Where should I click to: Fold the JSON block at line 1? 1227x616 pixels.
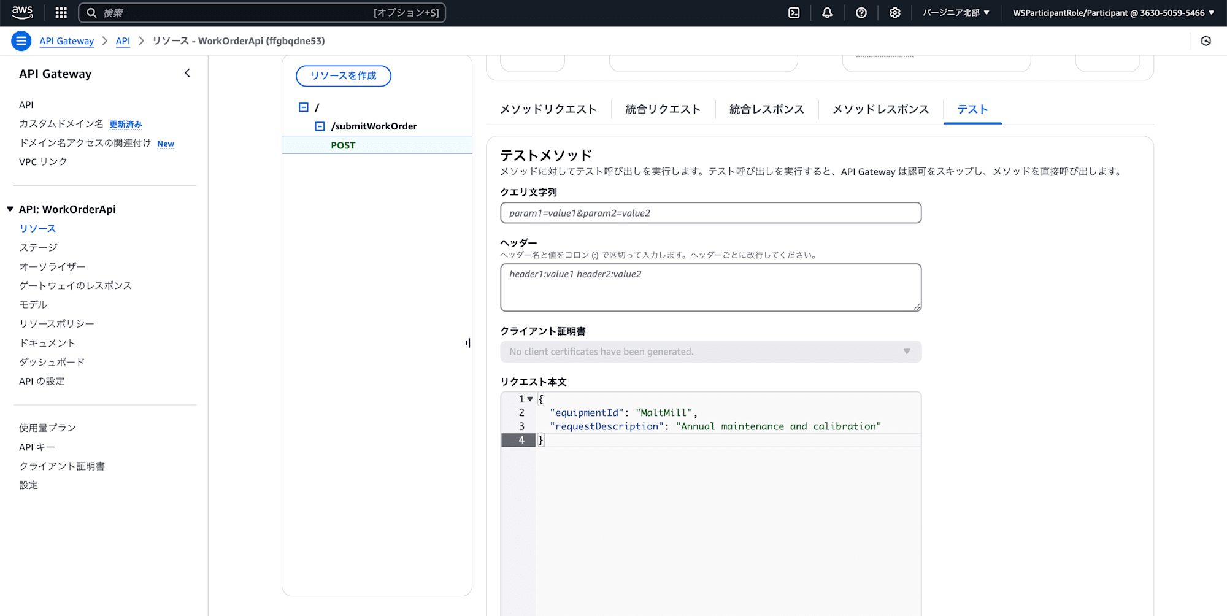[x=530, y=399]
